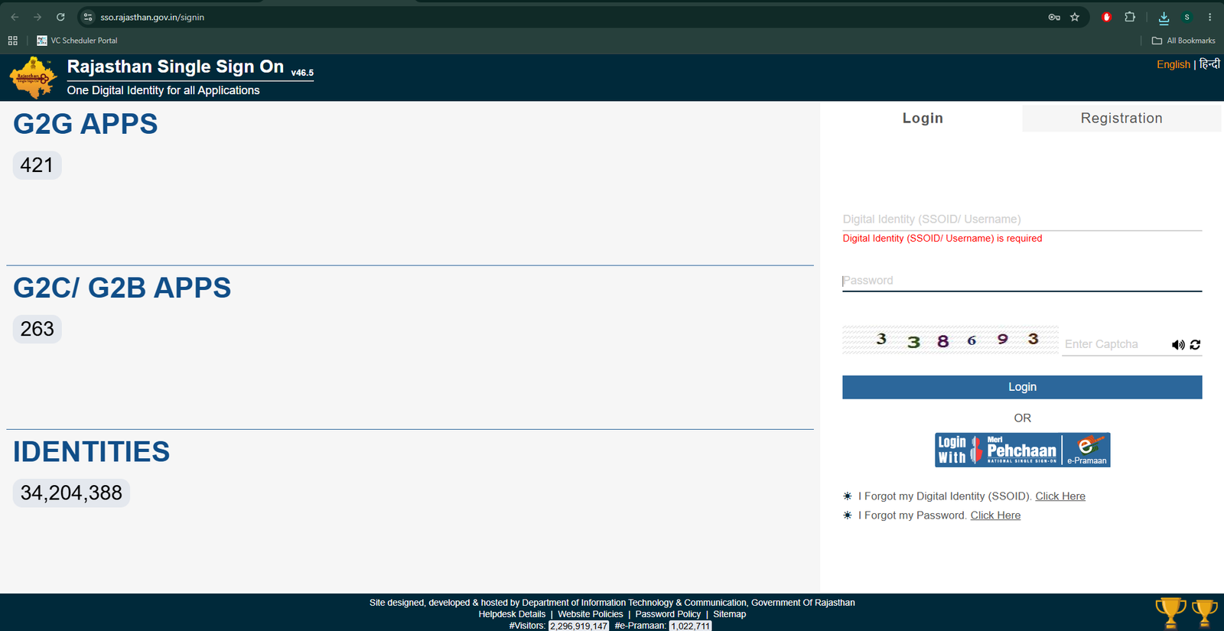Screen dimensions: 1224x631
Task: Switch the language to English
Action: click(x=1174, y=64)
